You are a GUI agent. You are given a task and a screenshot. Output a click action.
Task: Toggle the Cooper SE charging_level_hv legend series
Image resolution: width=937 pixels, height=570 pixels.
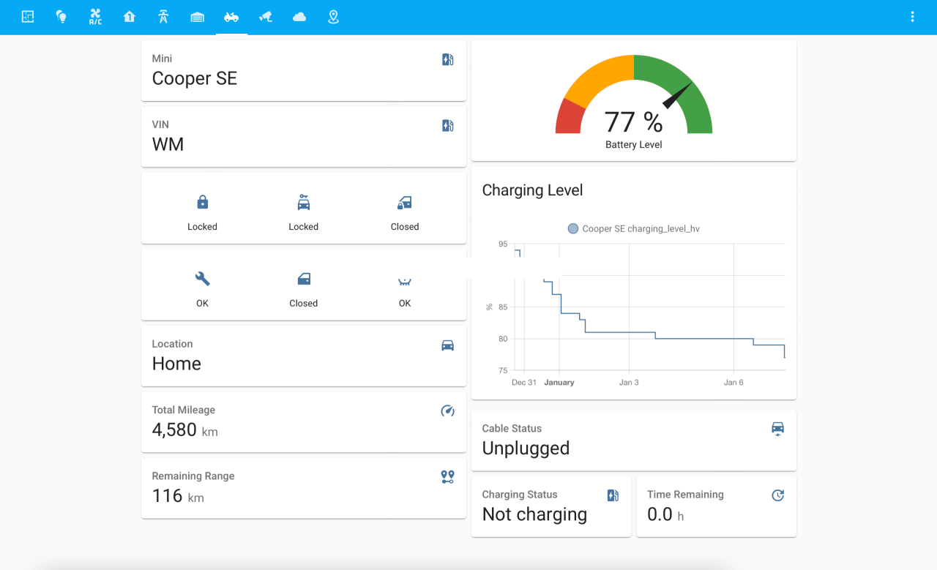pyautogui.click(x=634, y=229)
